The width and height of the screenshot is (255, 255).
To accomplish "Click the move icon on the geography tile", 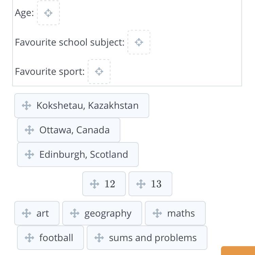I will 74,213.
